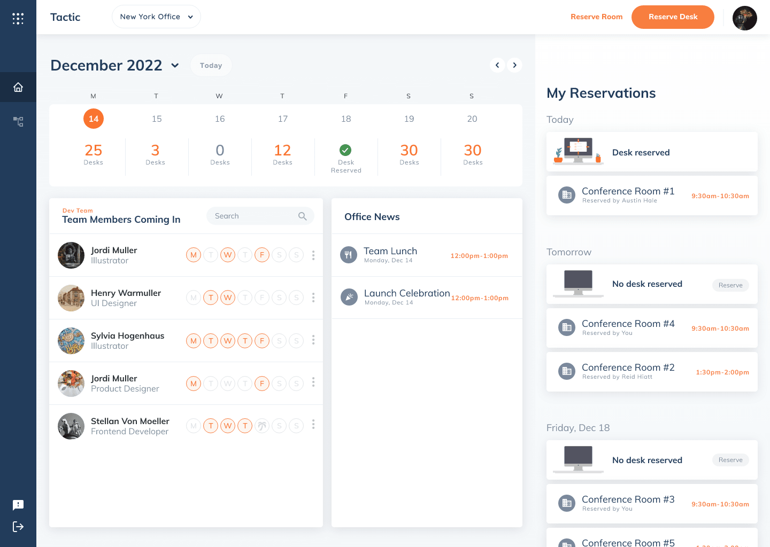Click the green Desk Reserved checkmark icon
The image size is (770, 547).
pos(346,150)
